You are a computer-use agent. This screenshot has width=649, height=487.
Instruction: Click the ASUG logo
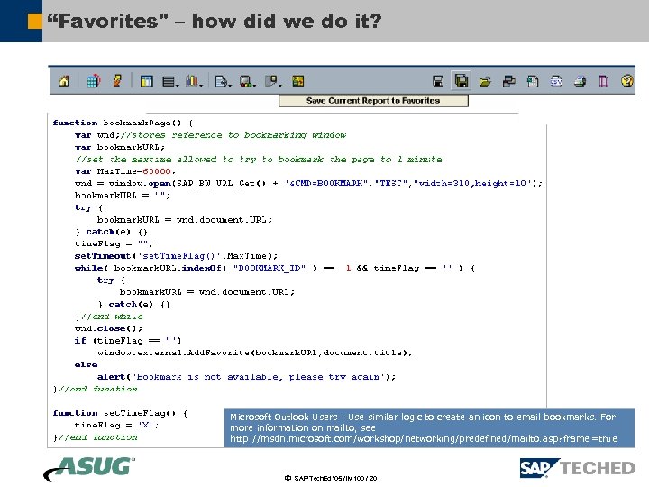(89, 468)
